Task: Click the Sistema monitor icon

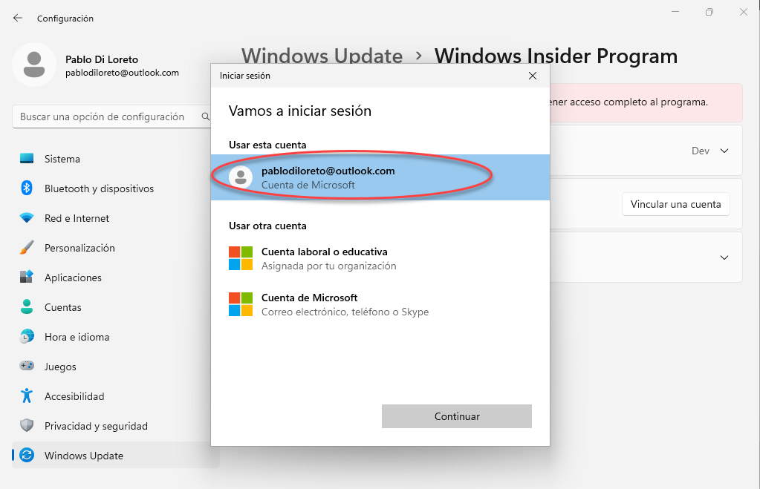Action: coord(27,159)
